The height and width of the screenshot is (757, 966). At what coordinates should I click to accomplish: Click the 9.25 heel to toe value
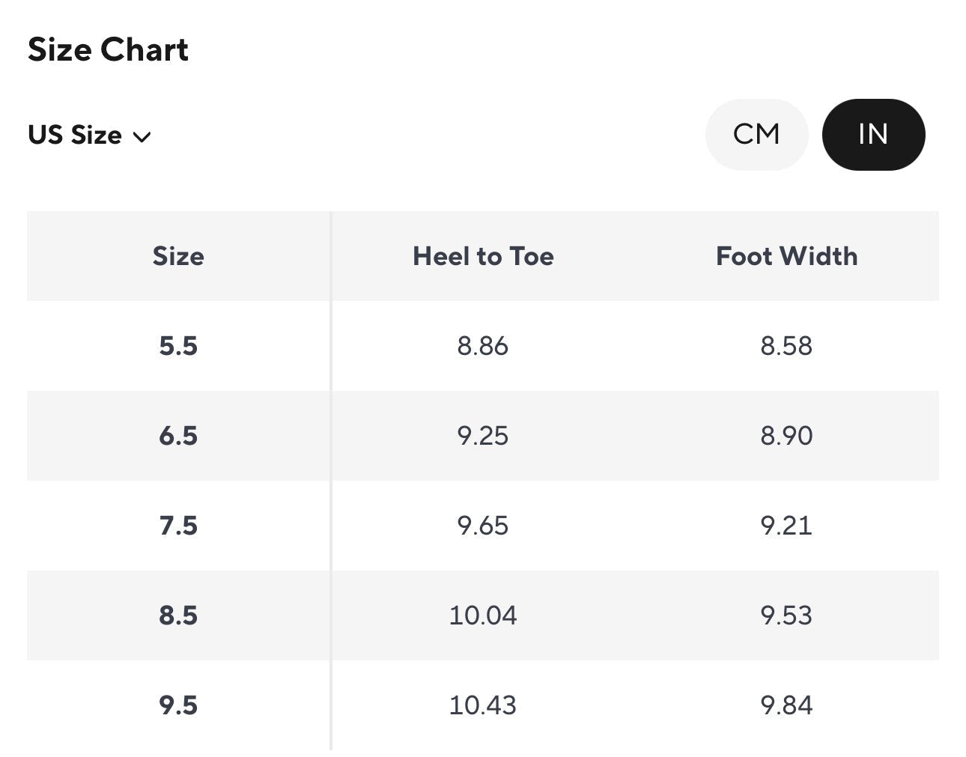tap(483, 436)
